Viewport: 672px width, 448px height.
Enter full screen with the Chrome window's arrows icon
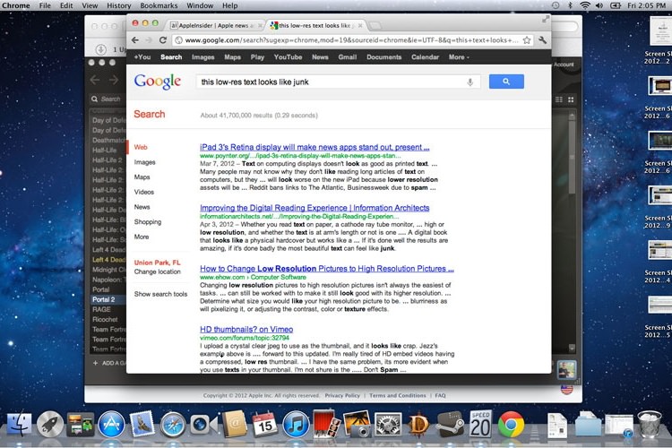coord(546,20)
